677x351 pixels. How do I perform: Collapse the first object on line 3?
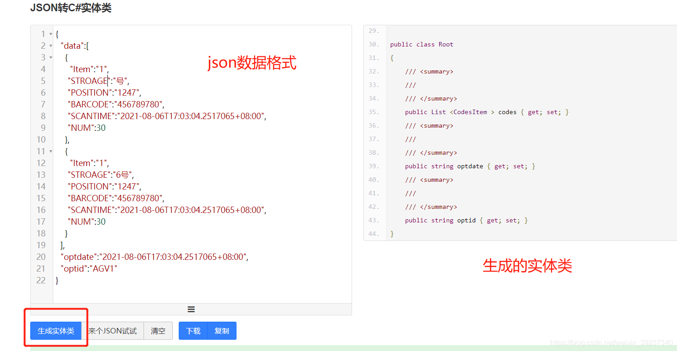pyautogui.click(x=50, y=57)
